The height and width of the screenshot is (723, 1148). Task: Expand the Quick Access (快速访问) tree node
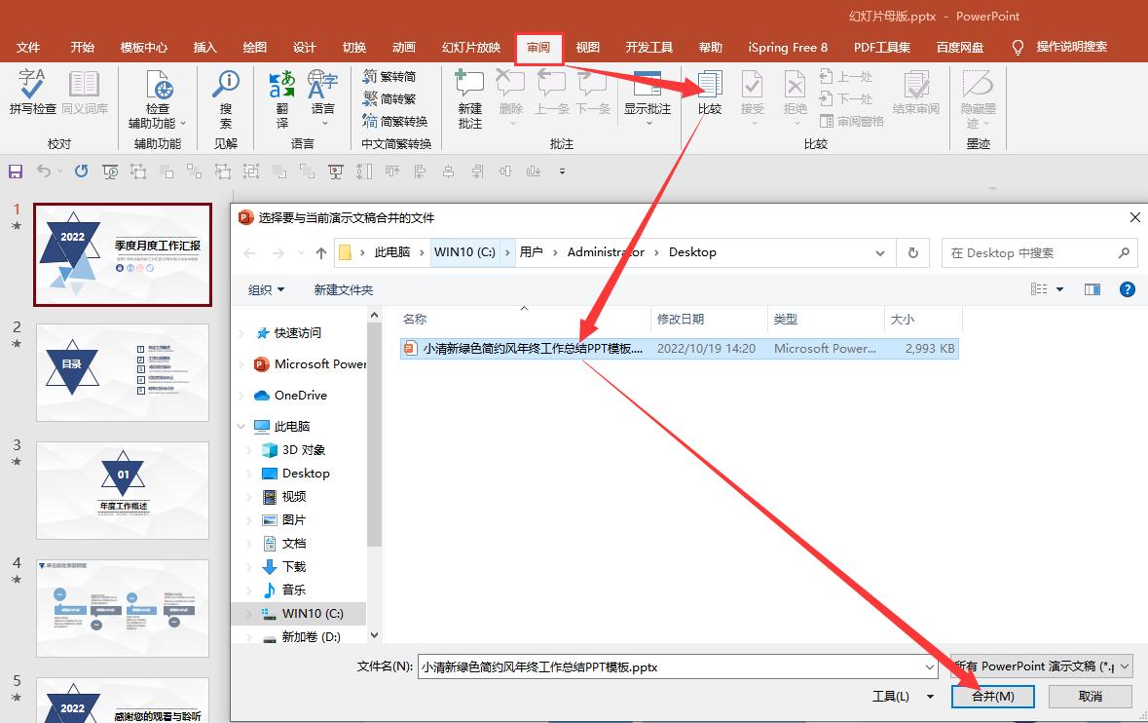(241, 333)
